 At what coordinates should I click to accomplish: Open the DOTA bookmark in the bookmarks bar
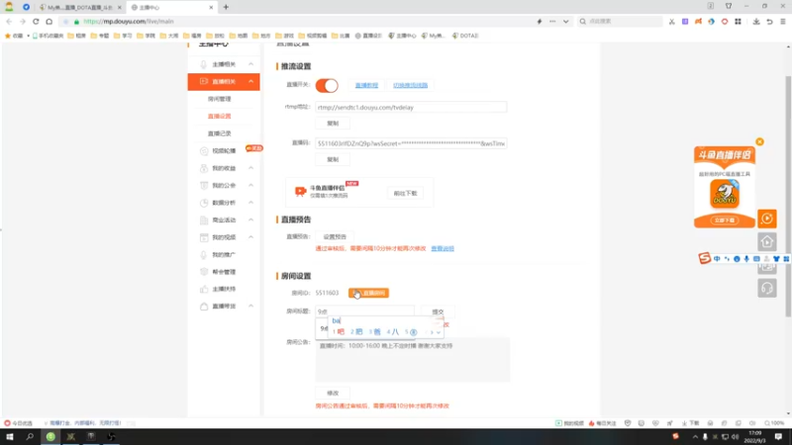[x=465, y=36]
